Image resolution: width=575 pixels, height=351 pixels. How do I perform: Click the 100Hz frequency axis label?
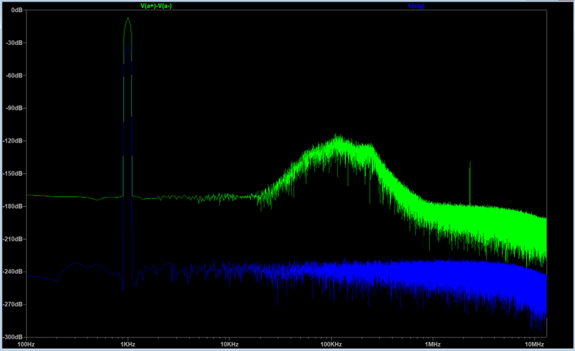[x=26, y=344]
